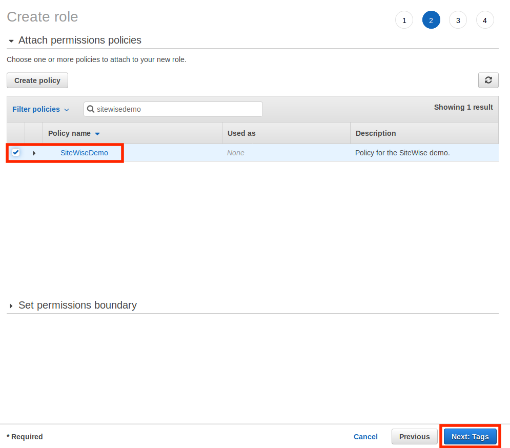Click the Previous button

point(414,437)
